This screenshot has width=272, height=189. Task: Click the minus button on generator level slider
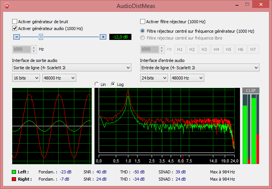[x=16, y=37]
